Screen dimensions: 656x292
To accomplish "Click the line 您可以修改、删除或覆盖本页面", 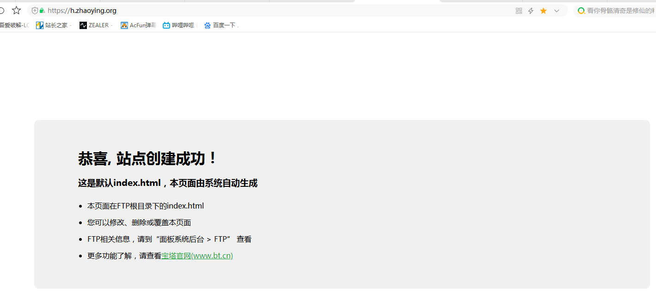I will pyautogui.click(x=139, y=222).
